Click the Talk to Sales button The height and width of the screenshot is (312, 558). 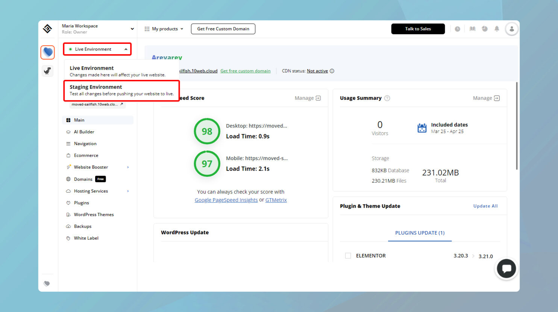click(418, 28)
